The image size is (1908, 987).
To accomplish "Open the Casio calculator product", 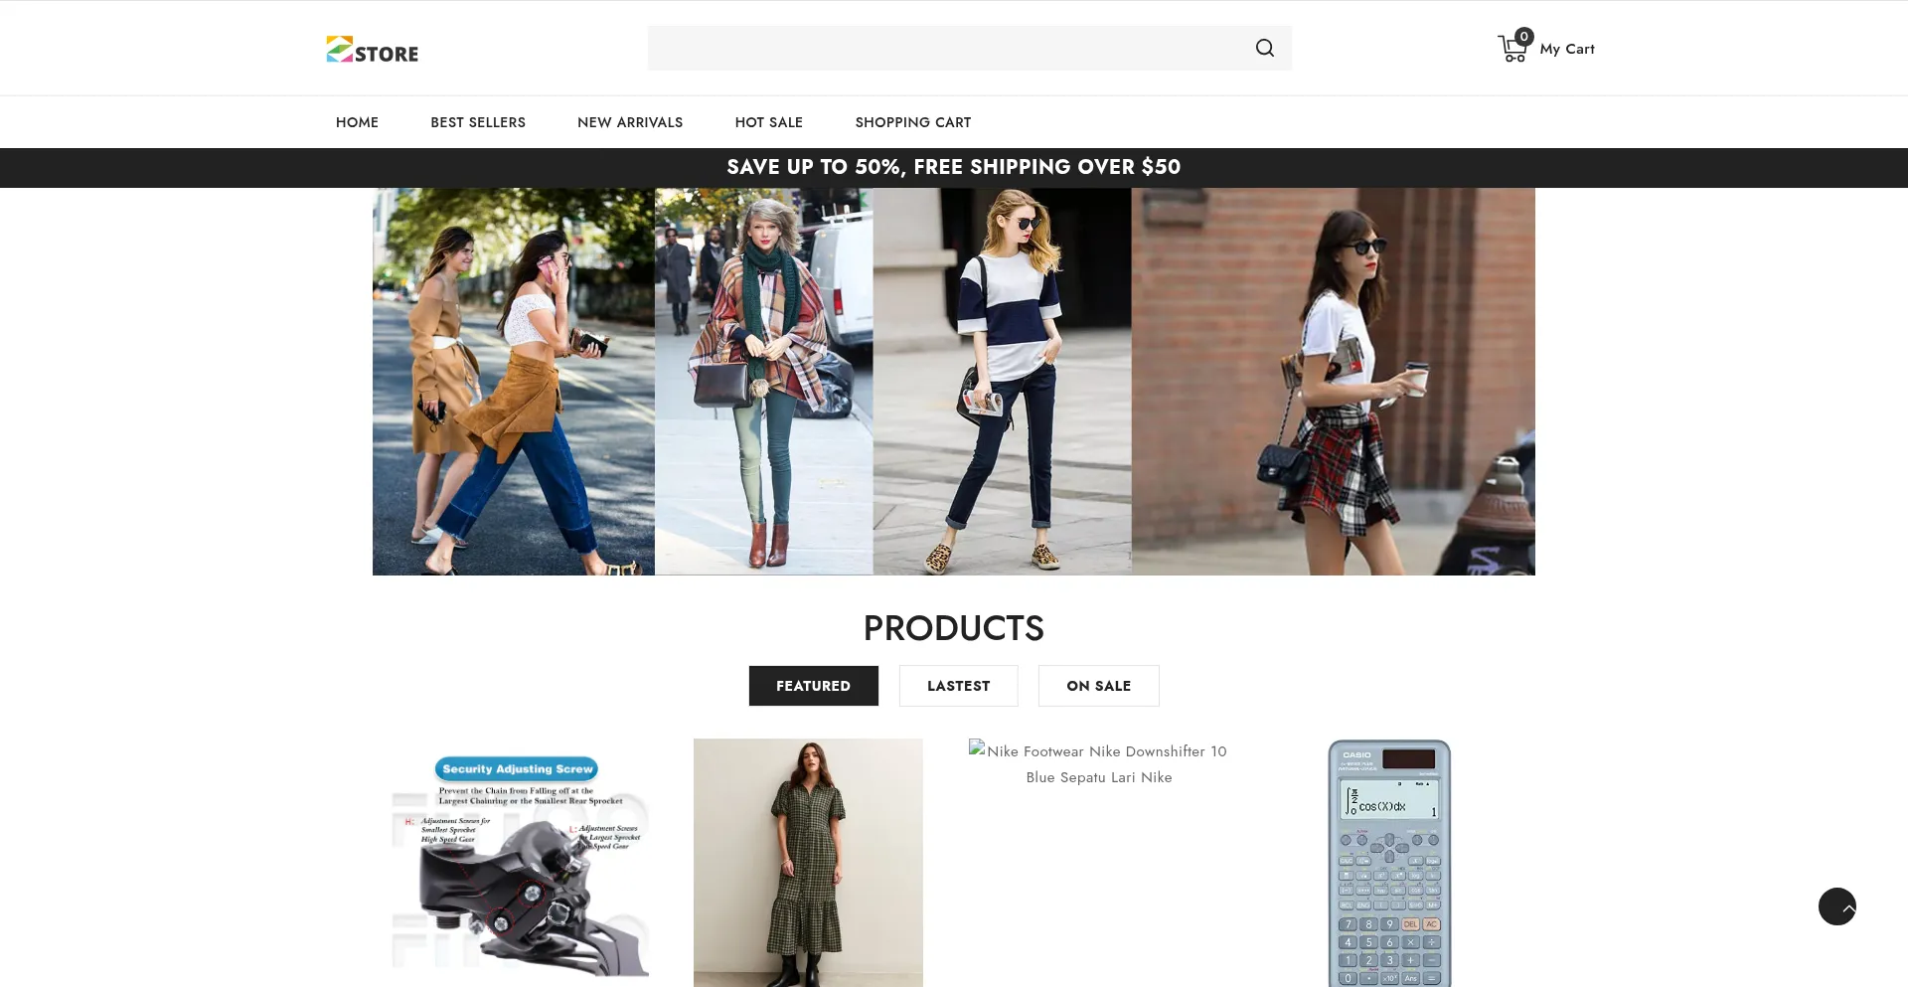I will (x=1388, y=863).
